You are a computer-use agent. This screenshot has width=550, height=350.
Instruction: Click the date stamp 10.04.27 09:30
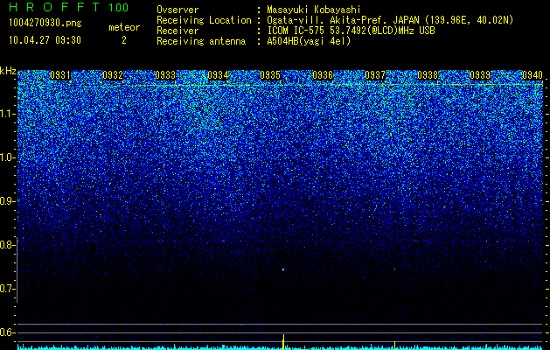tap(45, 40)
